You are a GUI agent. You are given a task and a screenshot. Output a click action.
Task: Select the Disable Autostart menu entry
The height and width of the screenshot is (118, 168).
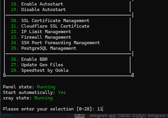38,10
